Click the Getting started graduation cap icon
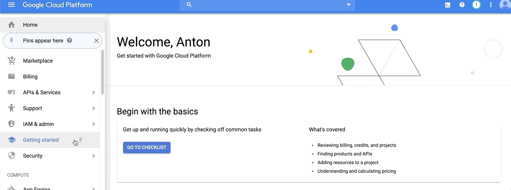The width and height of the screenshot is (511, 190). (x=12, y=140)
